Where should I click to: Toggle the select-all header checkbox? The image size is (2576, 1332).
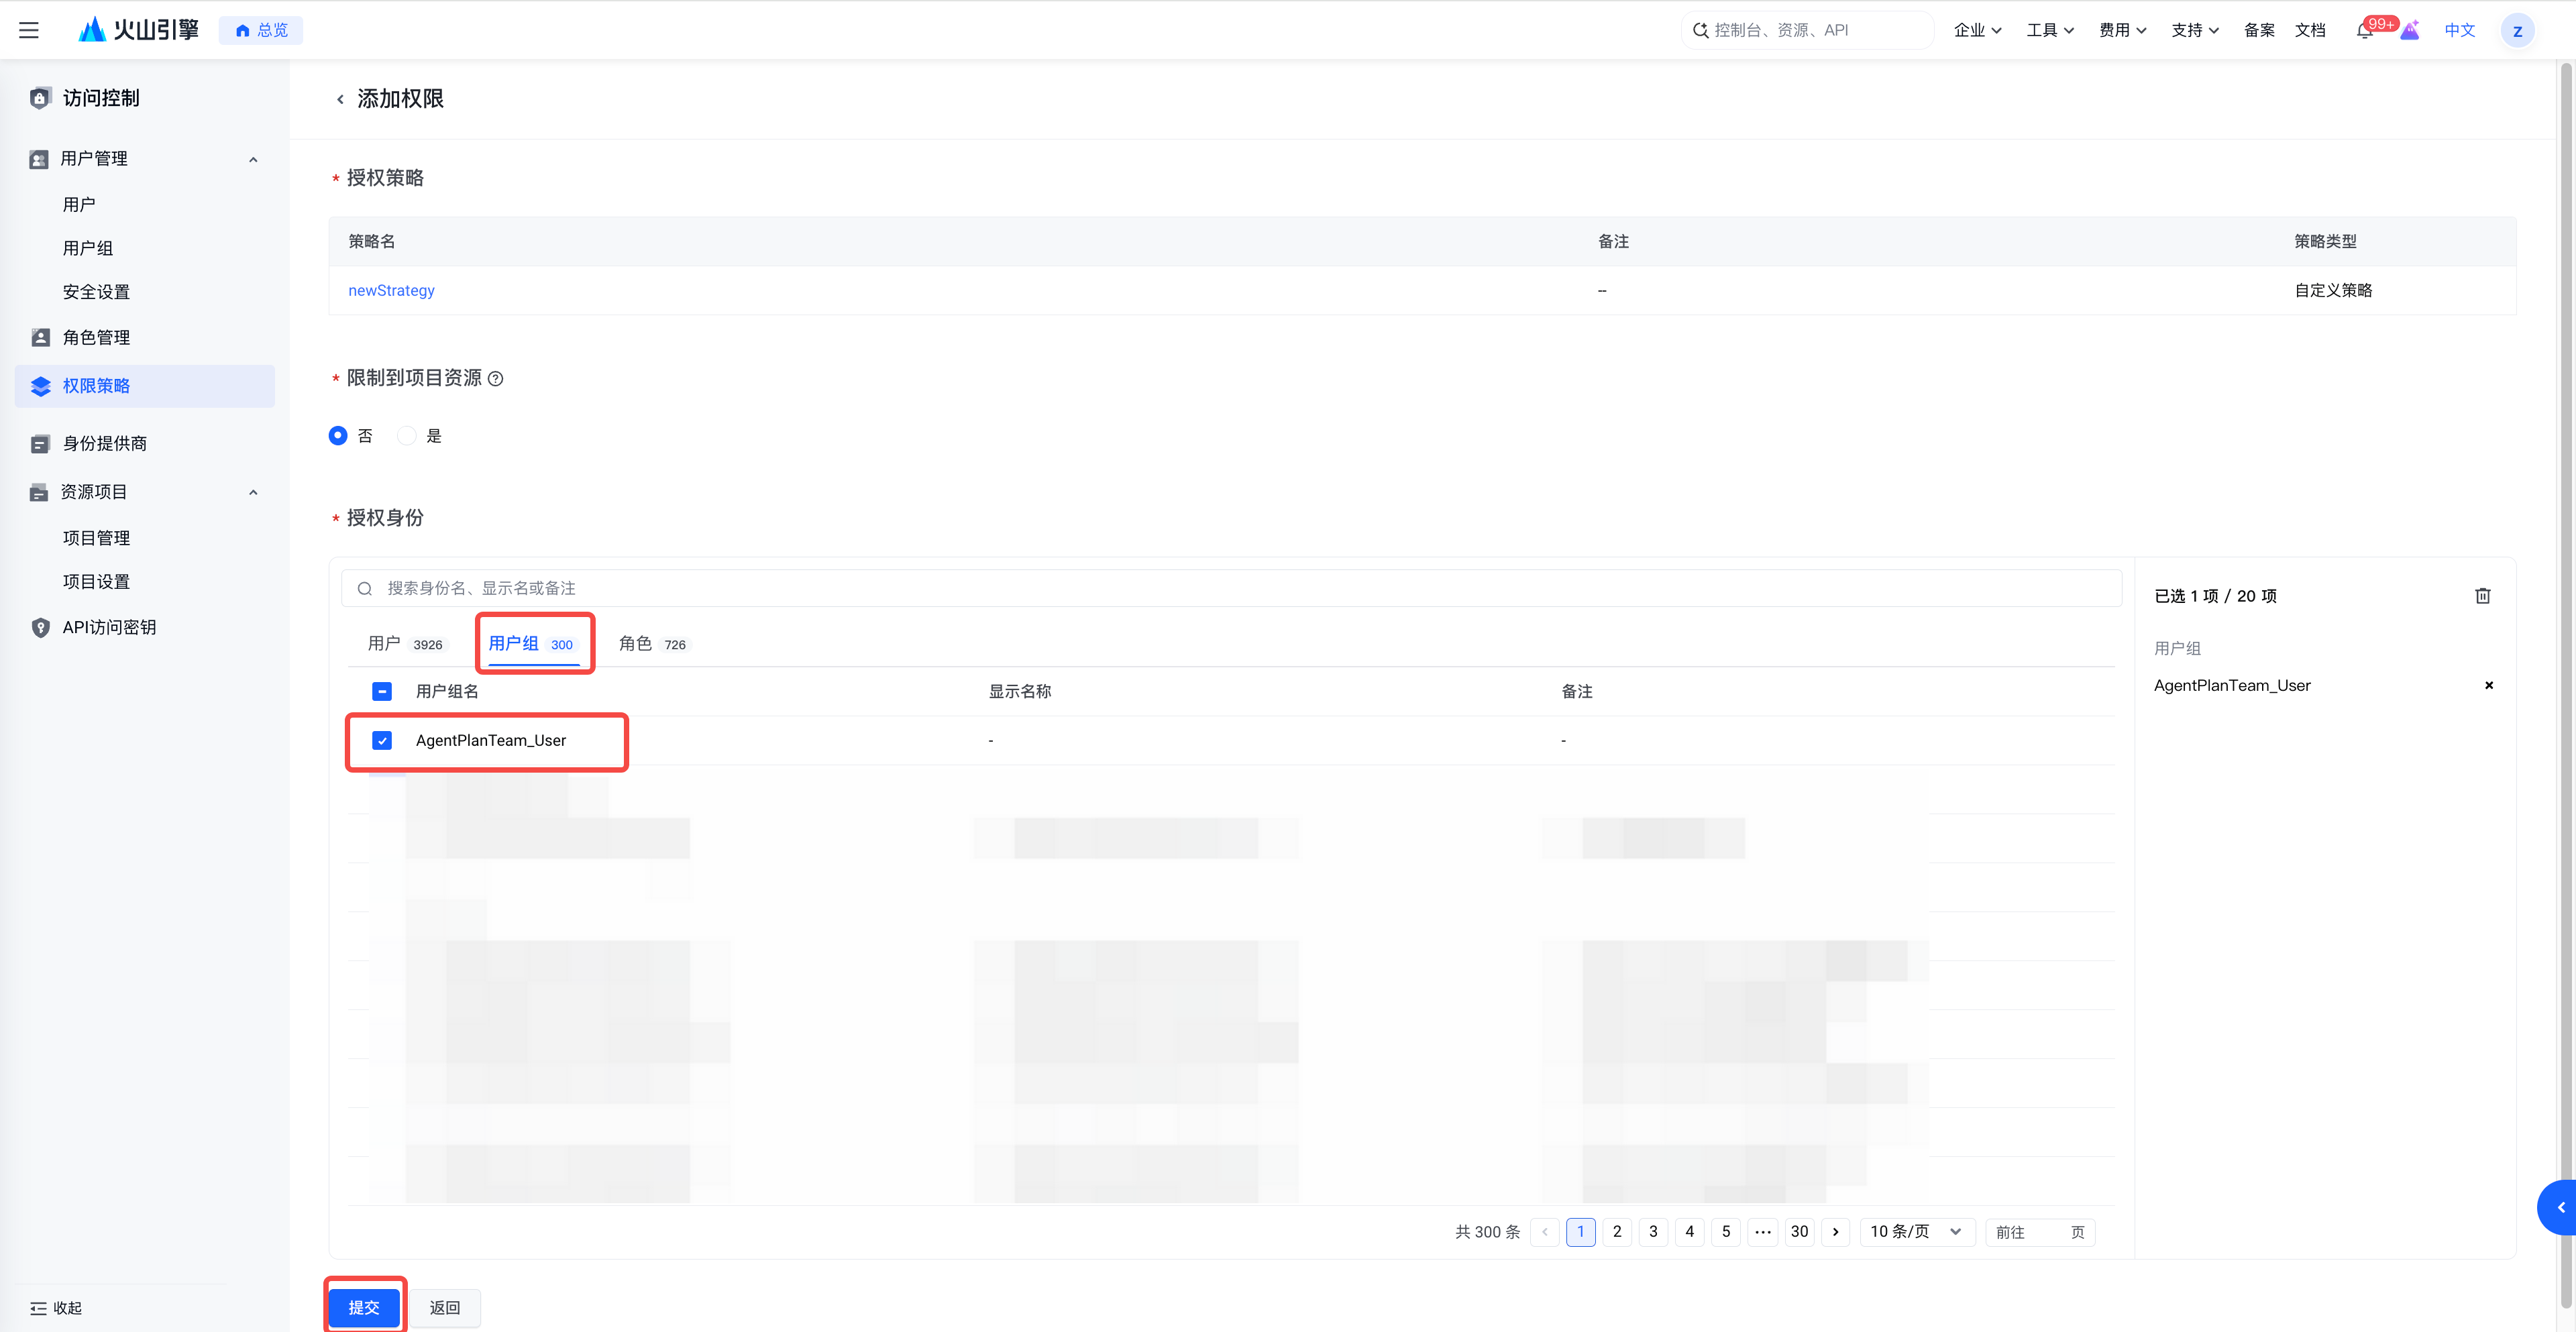(x=382, y=691)
